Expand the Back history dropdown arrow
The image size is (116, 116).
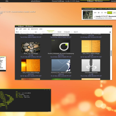point(21,32)
